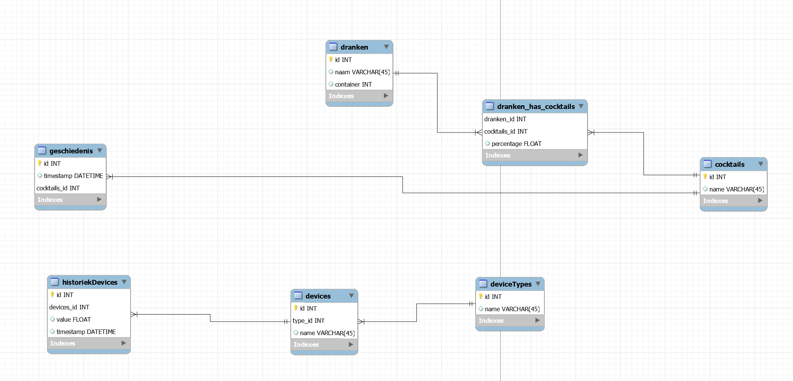Viewport: 793px width, 381px height.
Task: Click the cocktails table icon
Action: (x=707, y=164)
